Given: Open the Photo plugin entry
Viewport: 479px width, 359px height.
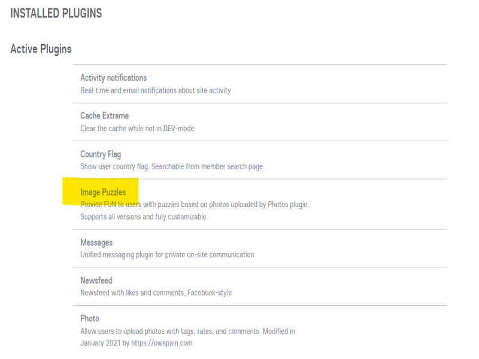Looking at the screenshot, I should [90, 318].
